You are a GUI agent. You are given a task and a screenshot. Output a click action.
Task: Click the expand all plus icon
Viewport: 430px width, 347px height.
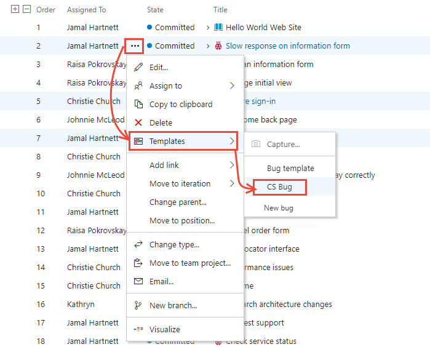click(x=15, y=9)
